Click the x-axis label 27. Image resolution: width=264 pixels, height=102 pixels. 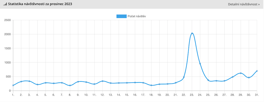224,95
